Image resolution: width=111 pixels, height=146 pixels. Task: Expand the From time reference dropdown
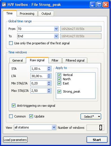pos(56,29)
